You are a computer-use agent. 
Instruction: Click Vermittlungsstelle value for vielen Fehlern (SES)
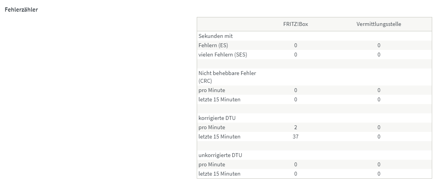coord(379,55)
